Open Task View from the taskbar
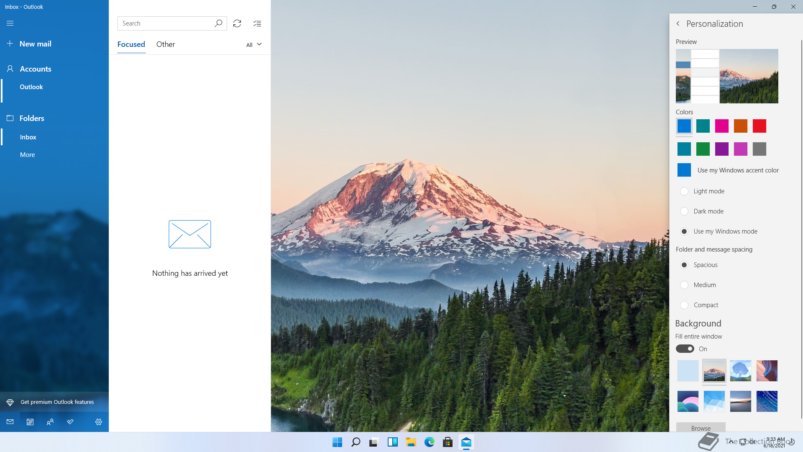 pos(374,442)
